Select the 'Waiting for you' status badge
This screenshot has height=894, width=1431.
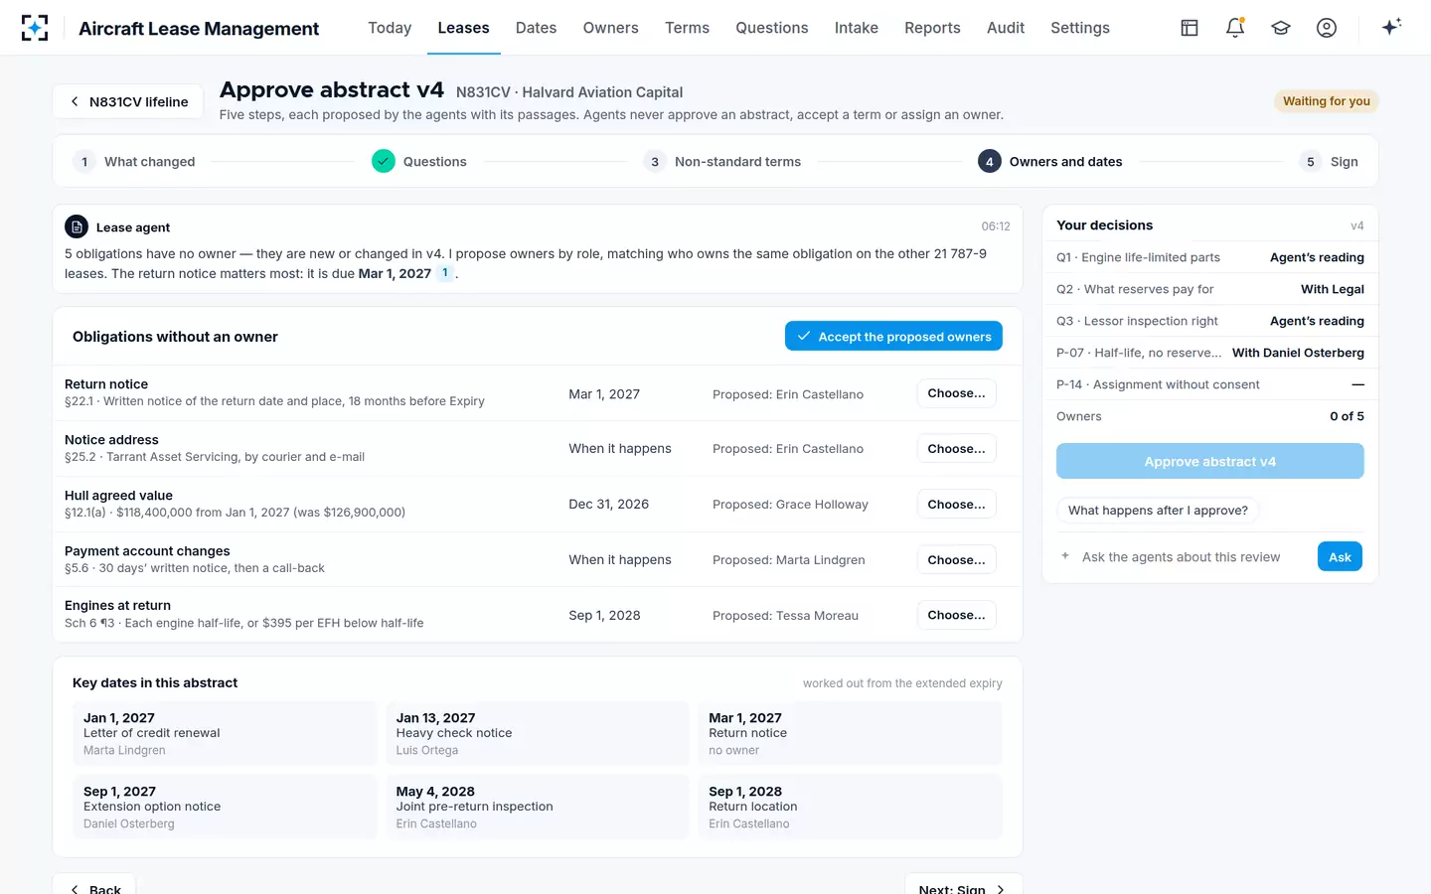[1326, 101]
